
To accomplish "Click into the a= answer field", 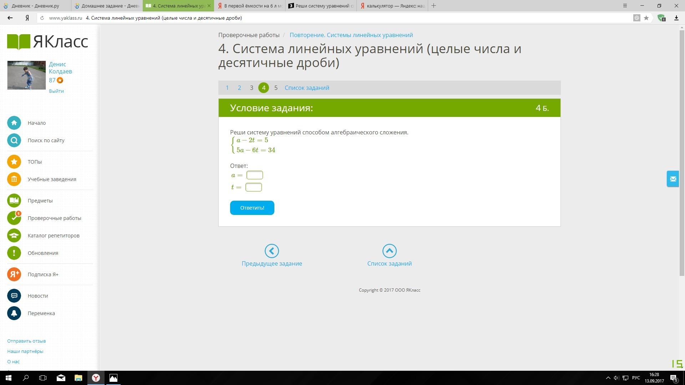I will pos(254,175).
